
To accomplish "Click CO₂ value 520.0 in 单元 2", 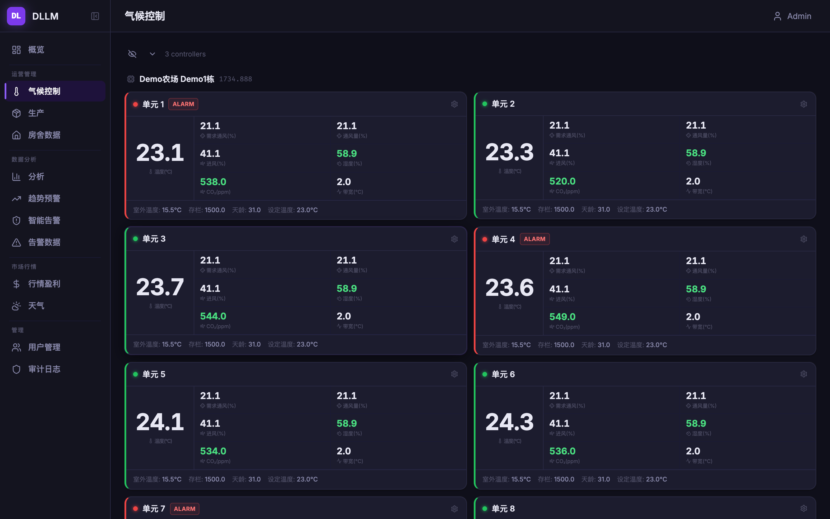I will point(563,181).
